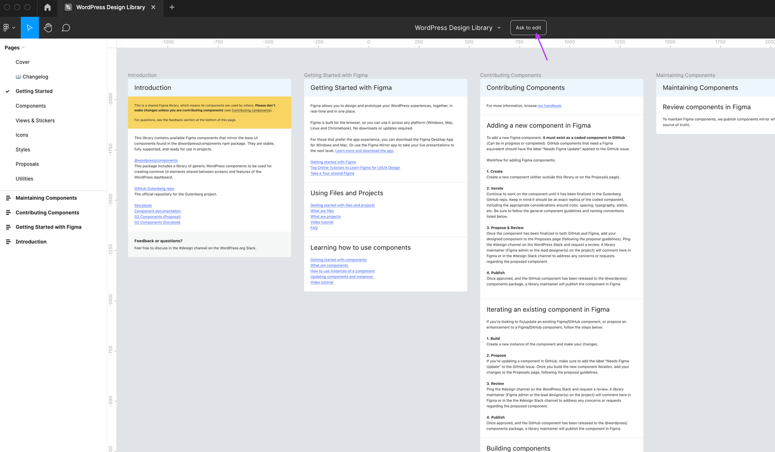The width and height of the screenshot is (775, 452).
Task: Select the Move tool in the toolbar
Action: tap(30, 27)
